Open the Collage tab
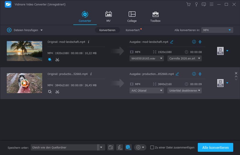 (132, 17)
